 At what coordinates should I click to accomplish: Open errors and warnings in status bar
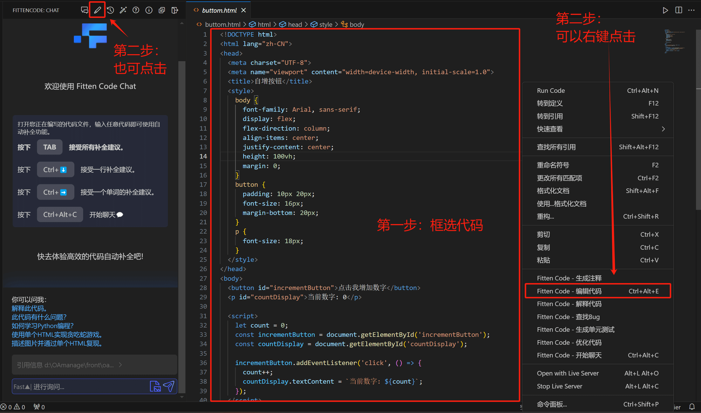tap(13, 407)
